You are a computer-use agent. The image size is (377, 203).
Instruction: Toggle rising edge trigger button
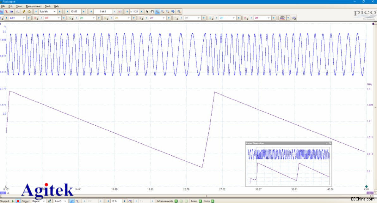72,201
